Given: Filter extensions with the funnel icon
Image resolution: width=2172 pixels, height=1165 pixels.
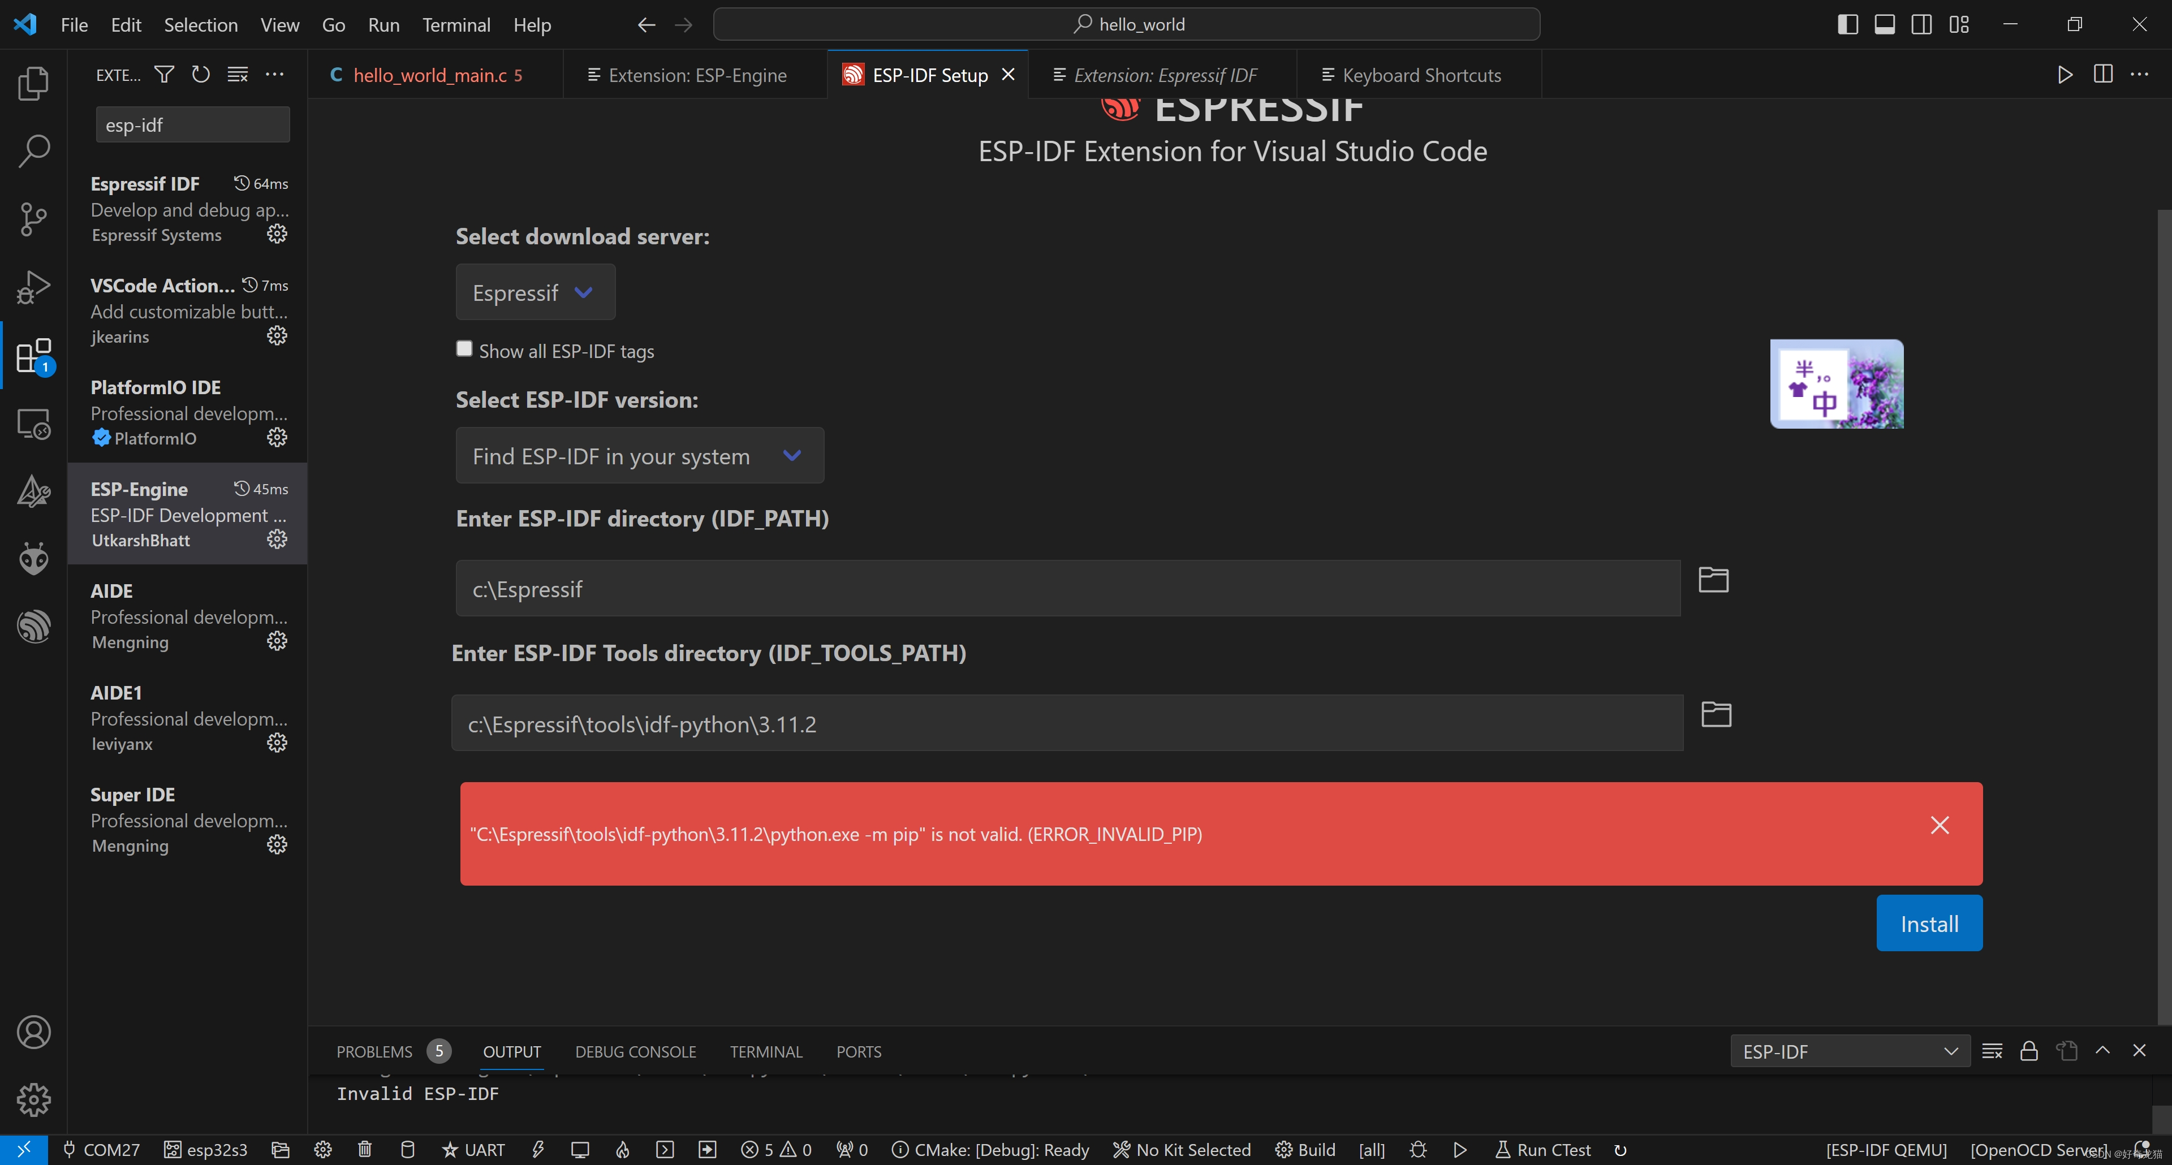Looking at the screenshot, I should tap(165, 75).
